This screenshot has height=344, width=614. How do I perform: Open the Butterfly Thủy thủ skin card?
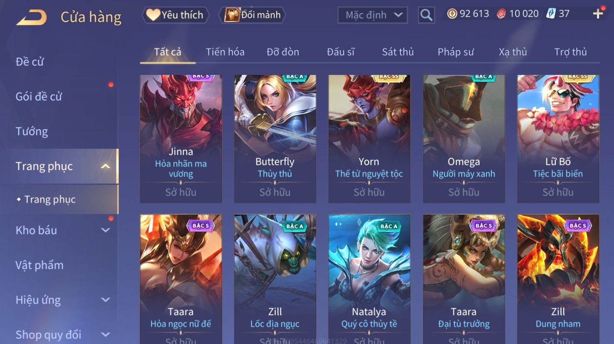coord(275,138)
